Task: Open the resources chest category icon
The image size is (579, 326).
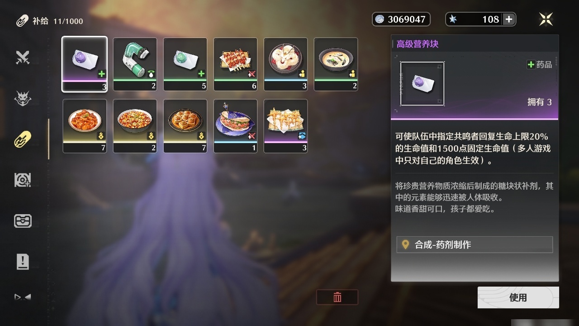Action: point(23,221)
